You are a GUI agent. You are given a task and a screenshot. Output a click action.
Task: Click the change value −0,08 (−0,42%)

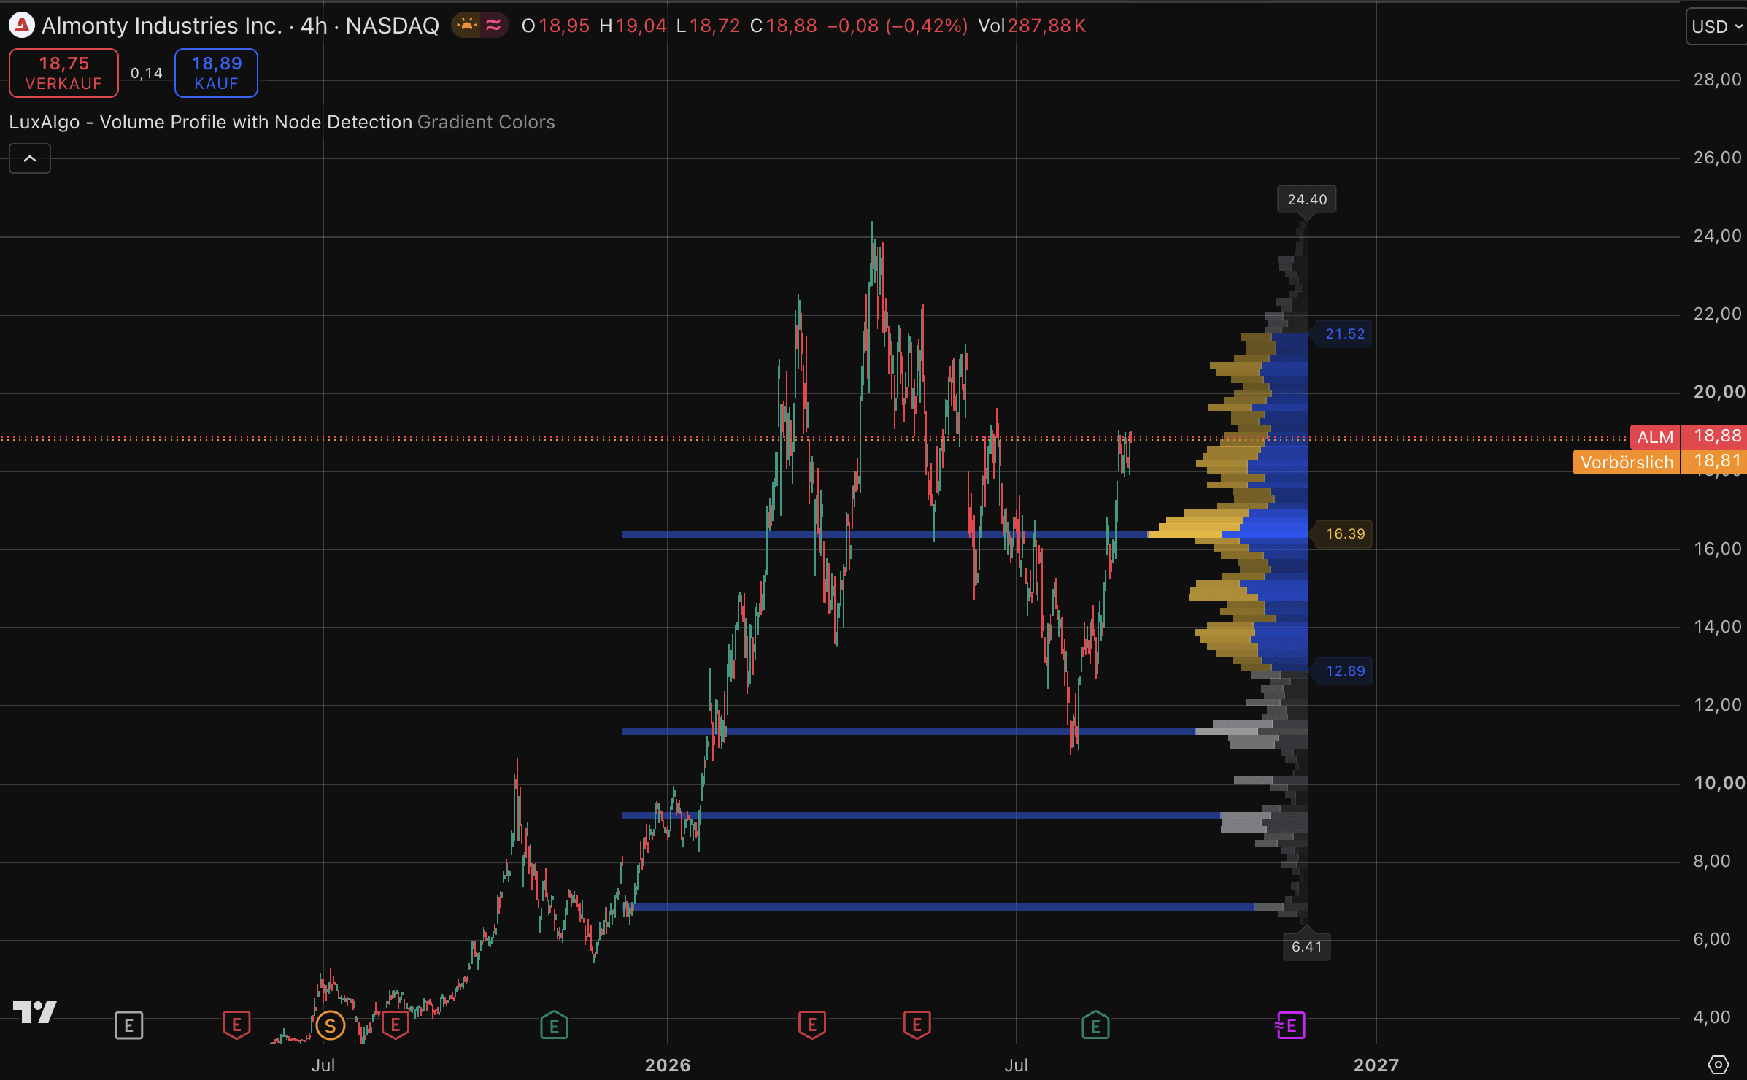tap(897, 26)
